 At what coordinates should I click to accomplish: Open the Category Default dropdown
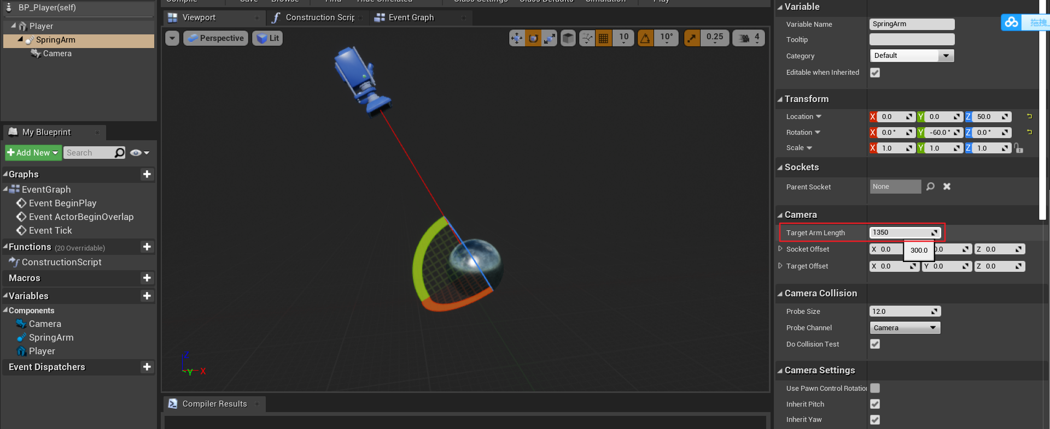[912, 56]
